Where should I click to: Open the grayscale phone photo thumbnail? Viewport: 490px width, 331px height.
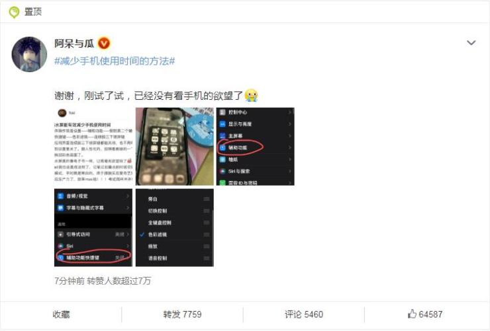pos(175,147)
